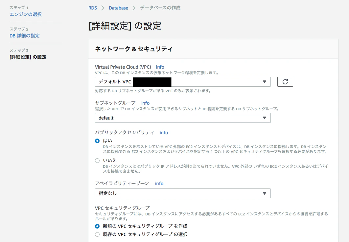Choose 既存の VPC セキュリティグループ の選択
This screenshot has height=242, width=349.
pos(97,234)
